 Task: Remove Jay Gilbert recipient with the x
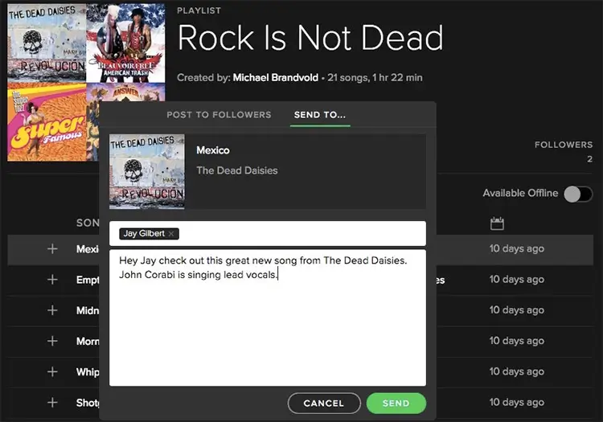coord(171,234)
